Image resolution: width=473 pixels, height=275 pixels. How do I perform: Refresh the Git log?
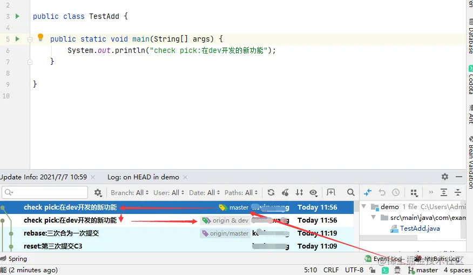point(271,192)
